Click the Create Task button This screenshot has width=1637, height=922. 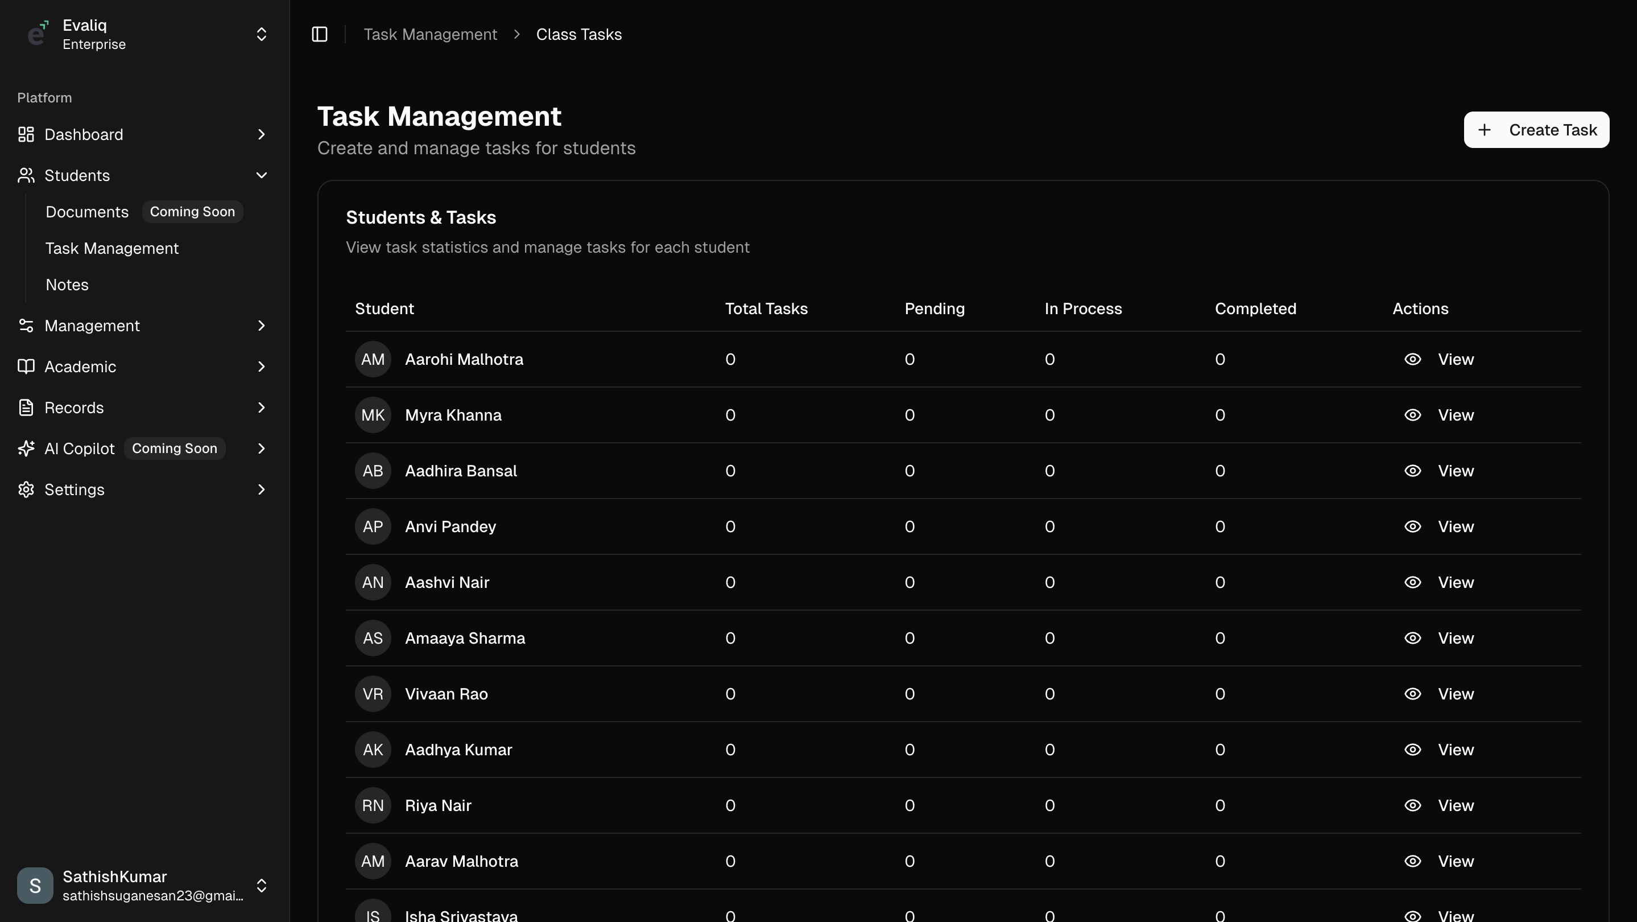(x=1536, y=130)
